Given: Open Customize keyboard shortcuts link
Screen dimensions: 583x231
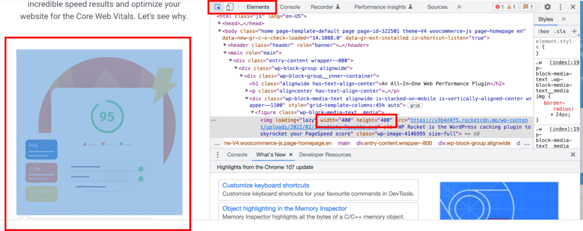Looking at the screenshot, I should (x=265, y=185).
